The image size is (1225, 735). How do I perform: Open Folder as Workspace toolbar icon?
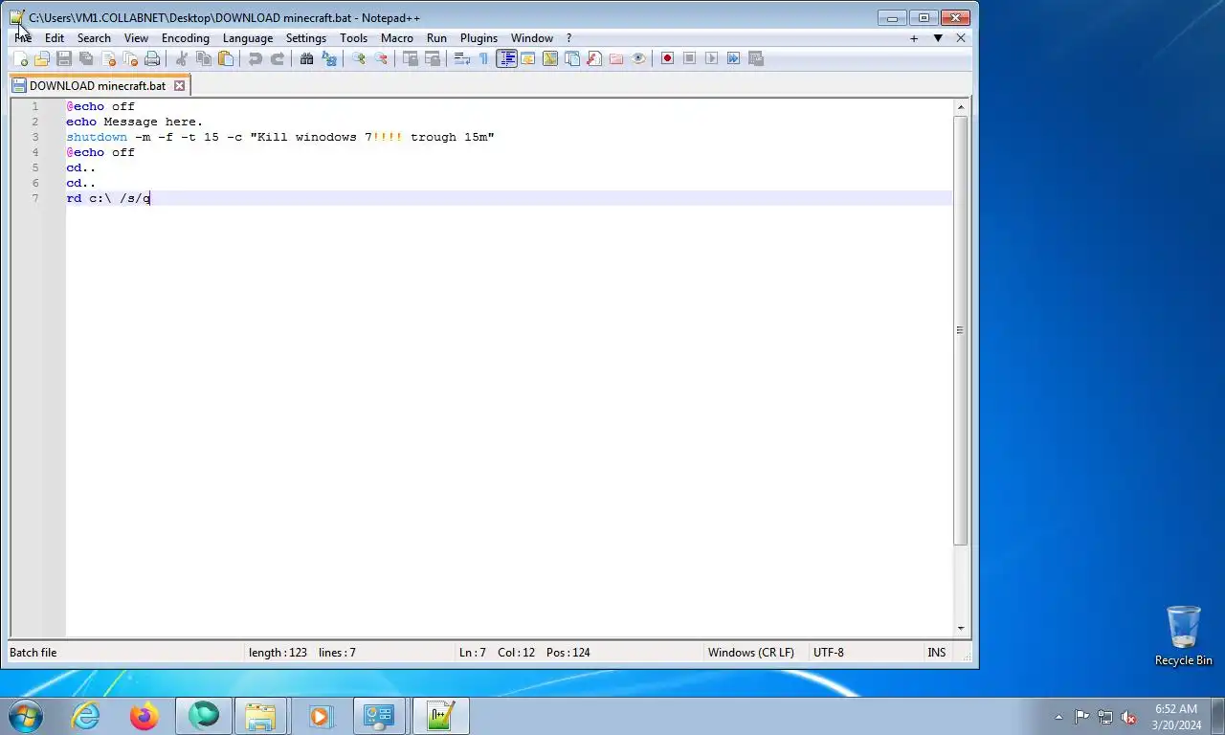[x=616, y=58]
